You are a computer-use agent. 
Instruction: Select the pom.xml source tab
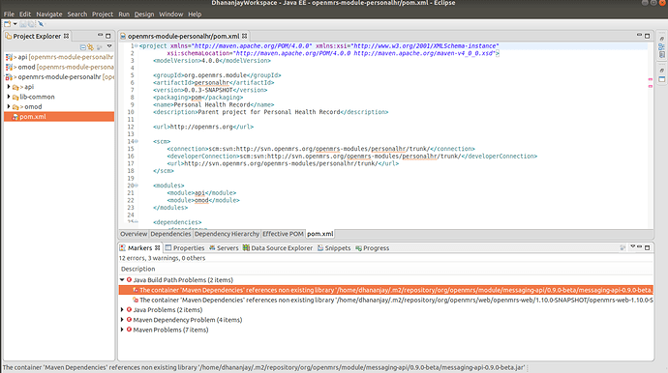click(319, 234)
